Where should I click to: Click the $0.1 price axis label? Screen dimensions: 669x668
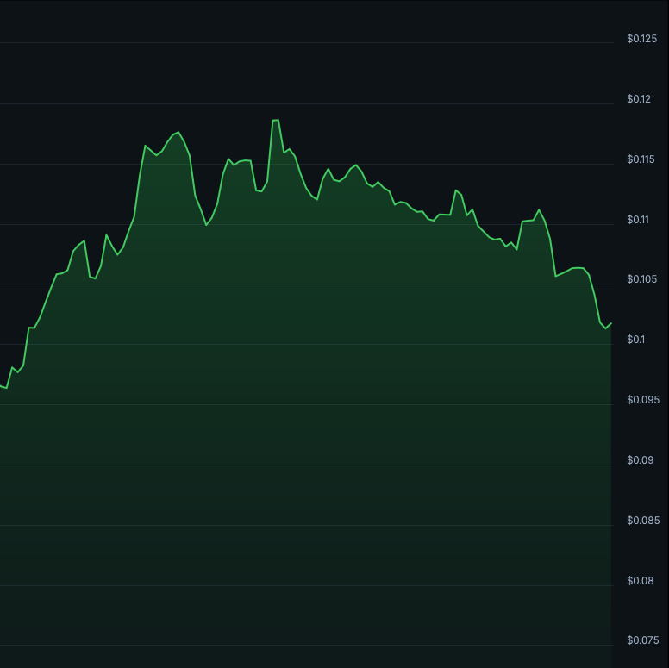[635, 340]
